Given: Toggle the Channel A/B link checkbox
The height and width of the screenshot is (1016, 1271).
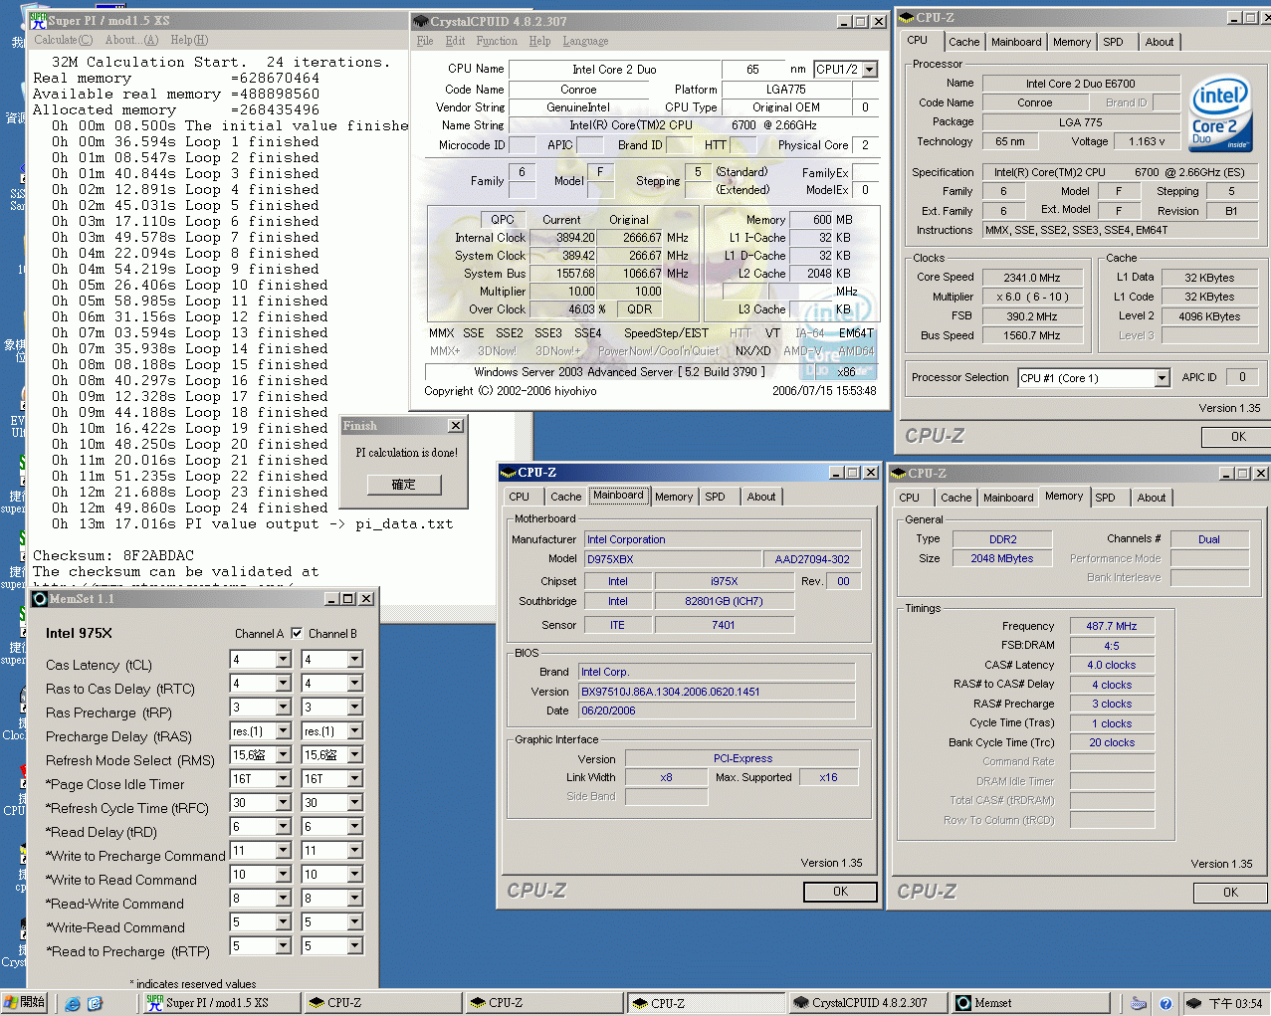Looking at the screenshot, I should coord(297,633).
